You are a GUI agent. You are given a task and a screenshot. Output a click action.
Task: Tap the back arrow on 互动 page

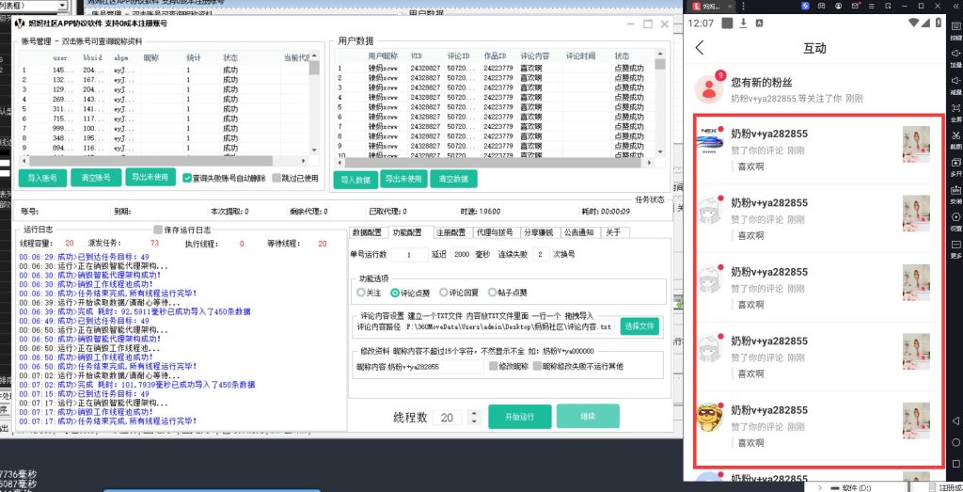(x=699, y=48)
